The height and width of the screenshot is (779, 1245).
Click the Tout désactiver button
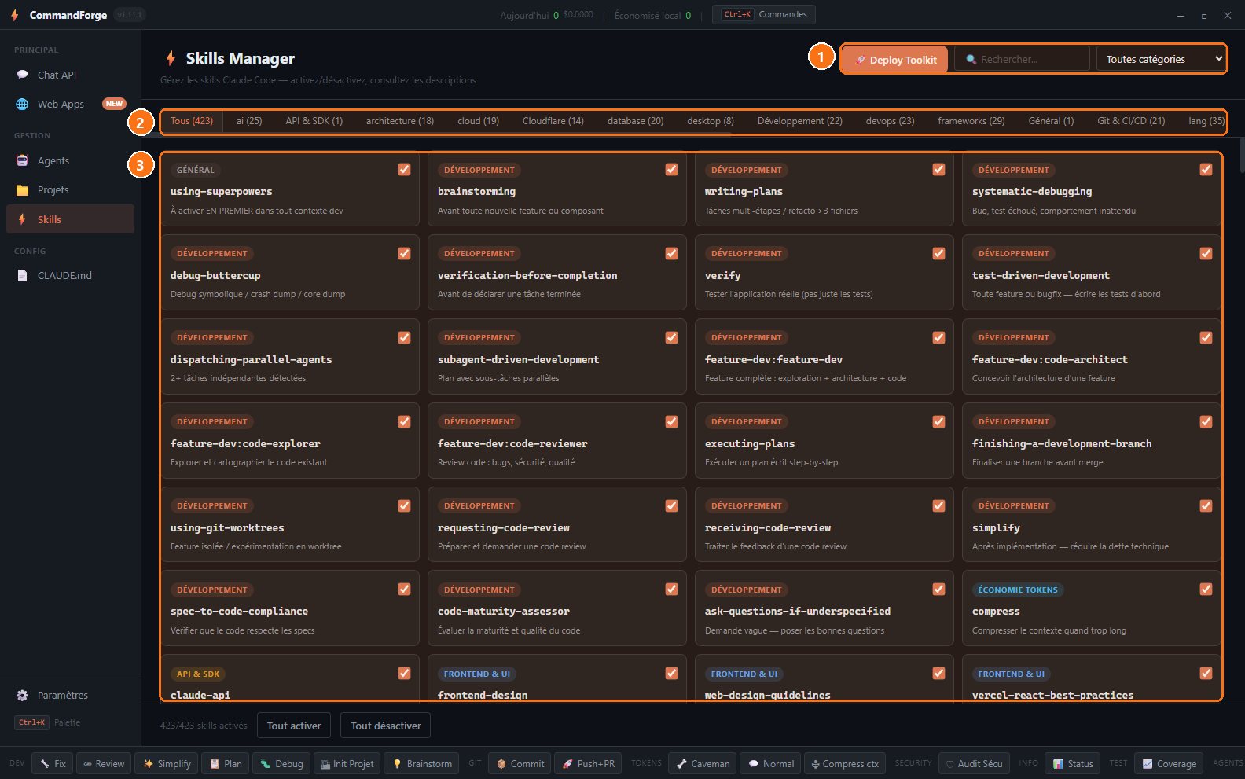tap(386, 726)
